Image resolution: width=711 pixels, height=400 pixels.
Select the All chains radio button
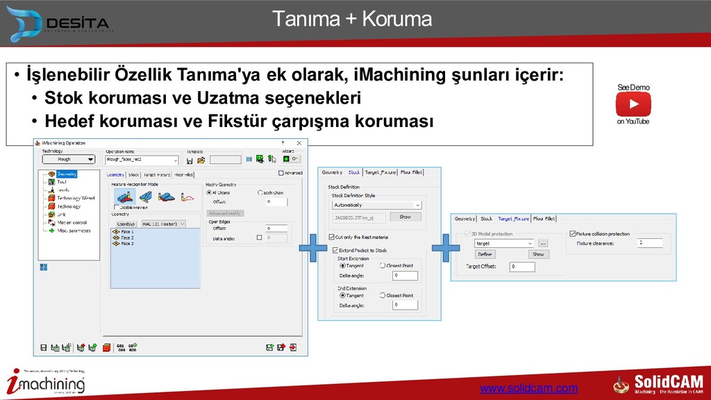209,193
